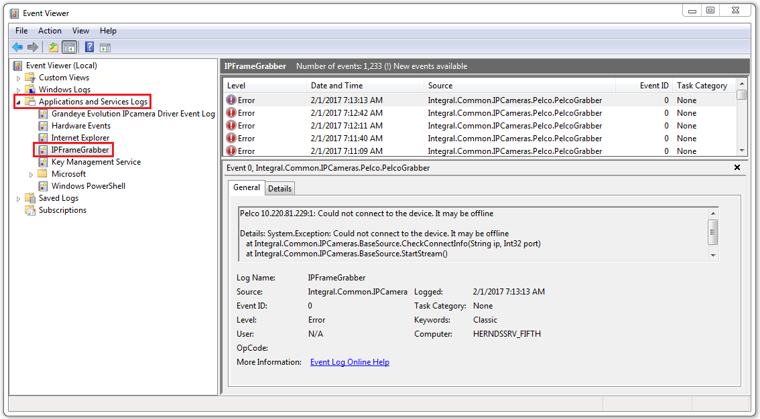Expand the Custom Views node

(x=17, y=77)
